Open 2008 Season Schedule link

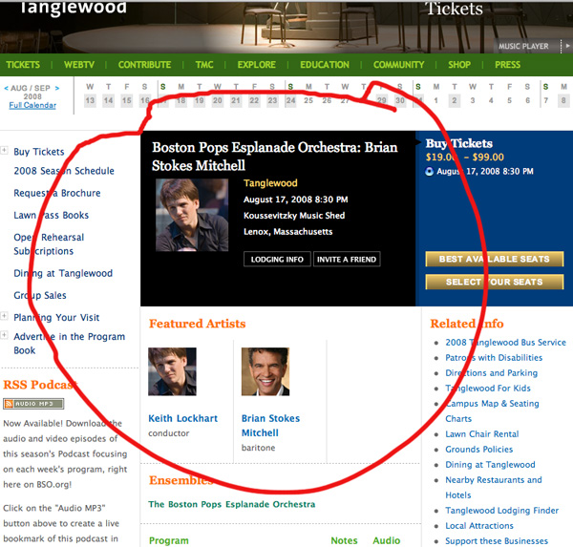pos(64,171)
